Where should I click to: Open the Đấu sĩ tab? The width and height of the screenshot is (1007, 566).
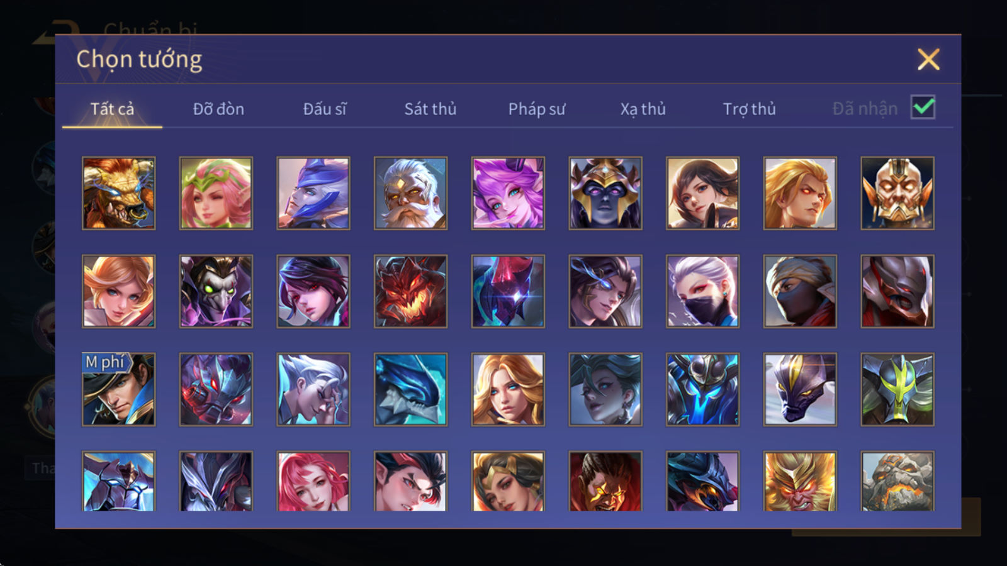click(324, 109)
